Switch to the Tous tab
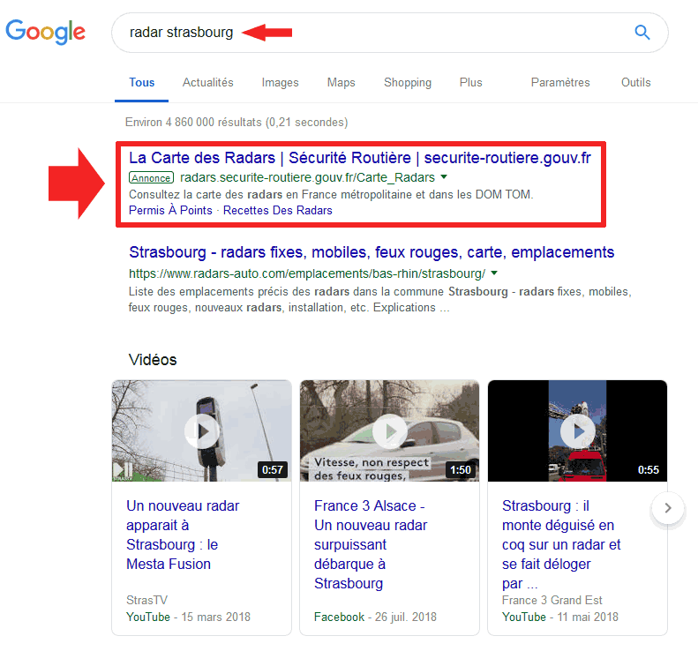 [141, 82]
